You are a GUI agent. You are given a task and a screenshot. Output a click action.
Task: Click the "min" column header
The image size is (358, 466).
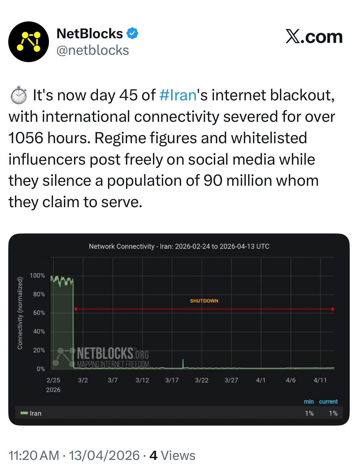(x=309, y=401)
